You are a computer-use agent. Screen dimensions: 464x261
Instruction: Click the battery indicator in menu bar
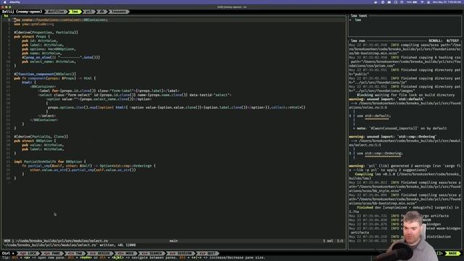click(x=415, y=2)
